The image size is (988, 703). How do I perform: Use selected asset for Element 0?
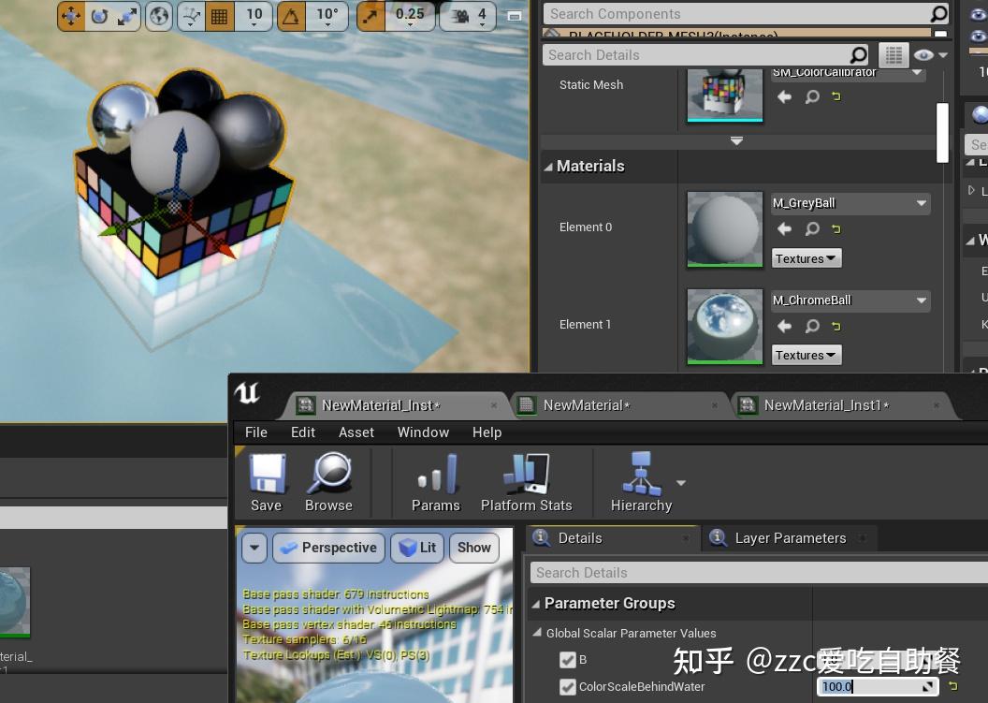click(x=784, y=228)
